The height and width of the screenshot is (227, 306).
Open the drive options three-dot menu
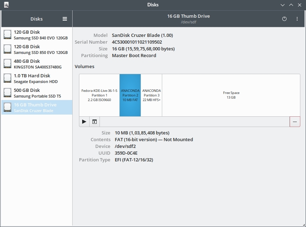pyautogui.click(x=297, y=19)
